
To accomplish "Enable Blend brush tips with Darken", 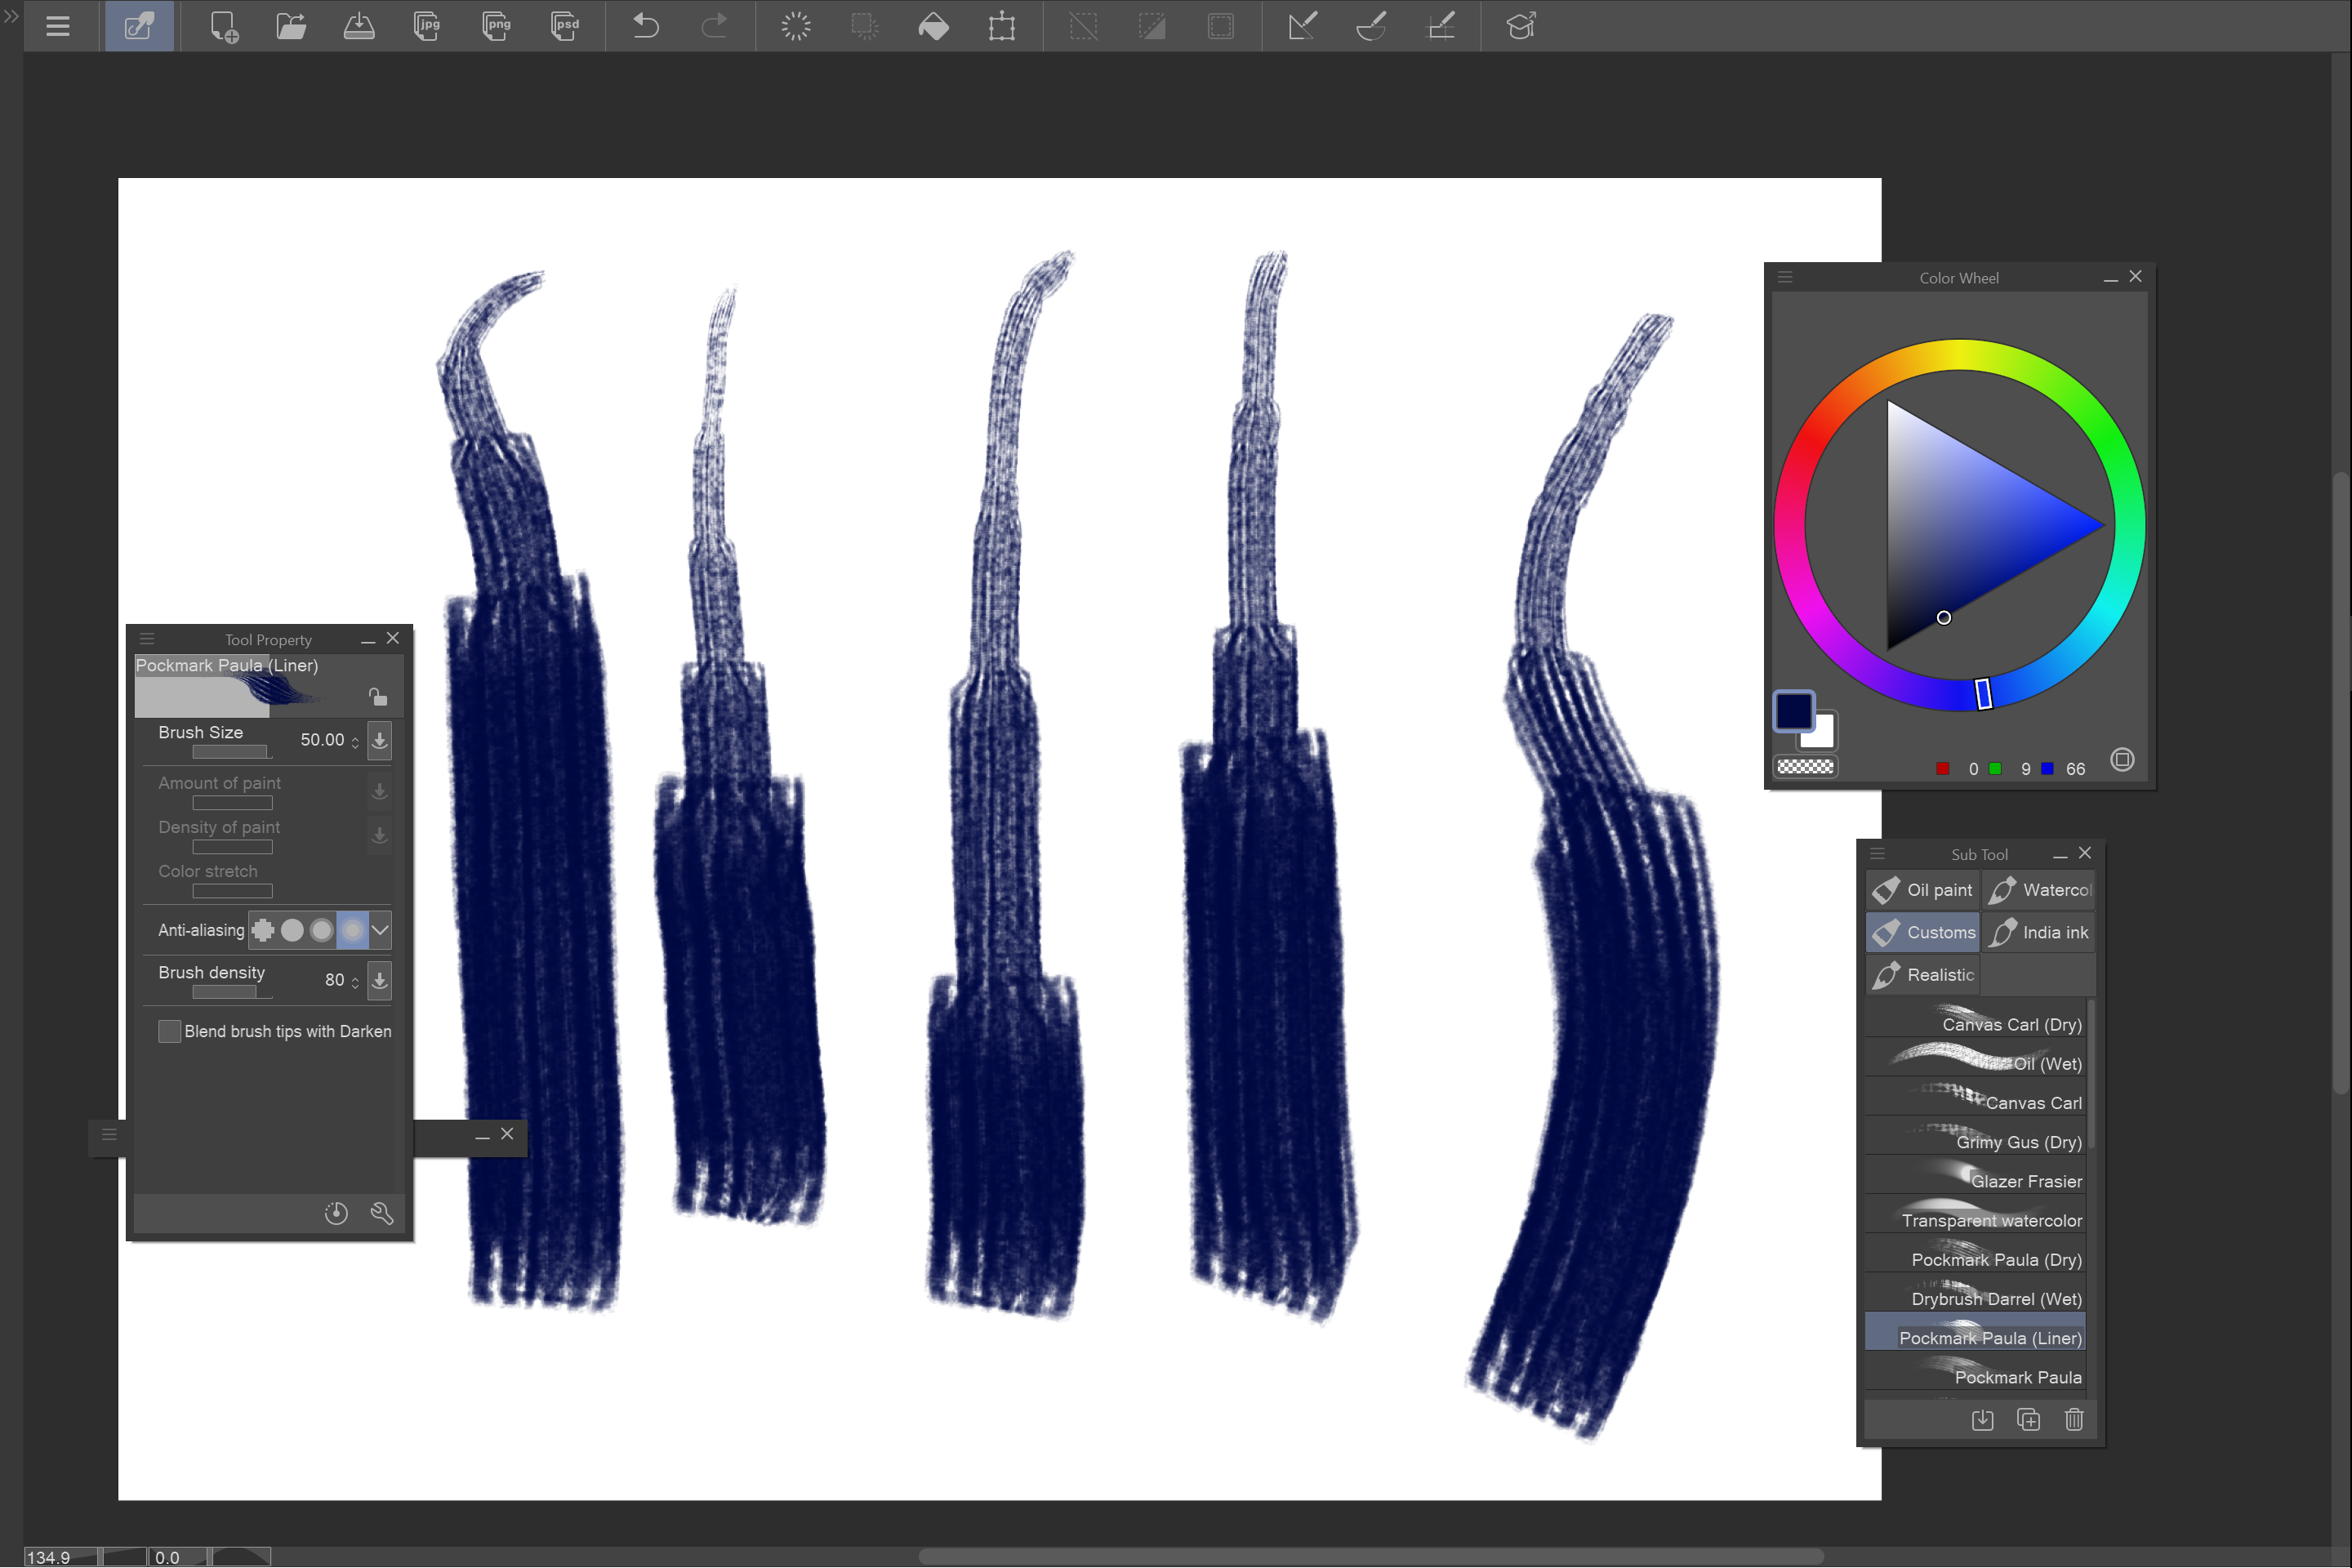I will tap(170, 1031).
